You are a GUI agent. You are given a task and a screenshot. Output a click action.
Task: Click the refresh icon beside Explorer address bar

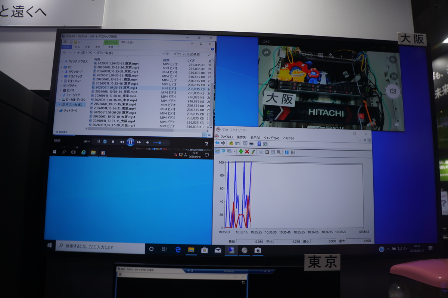point(167,54)
